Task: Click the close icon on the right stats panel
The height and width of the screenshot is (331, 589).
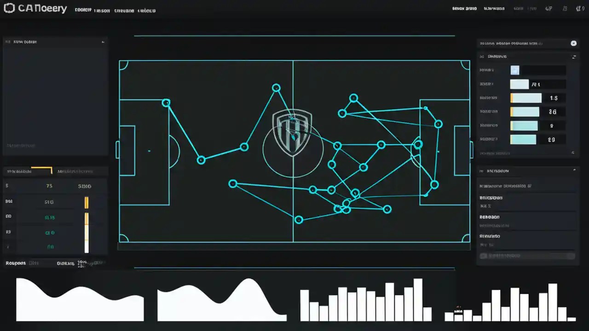Action: pos(573,43)
